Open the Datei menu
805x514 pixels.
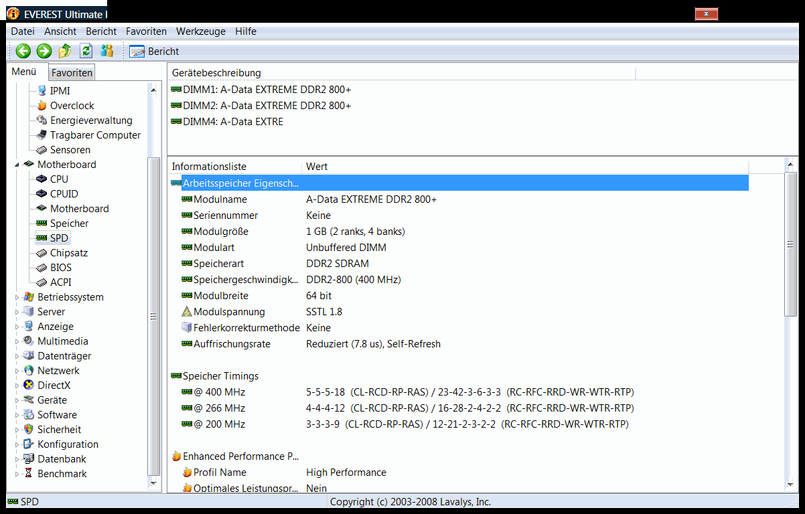[23, 31]
